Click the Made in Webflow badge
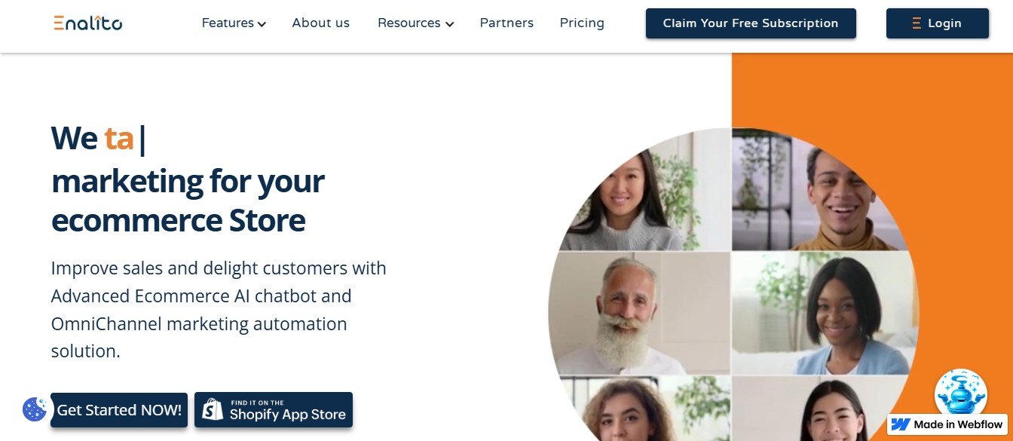 click(947, 424)
